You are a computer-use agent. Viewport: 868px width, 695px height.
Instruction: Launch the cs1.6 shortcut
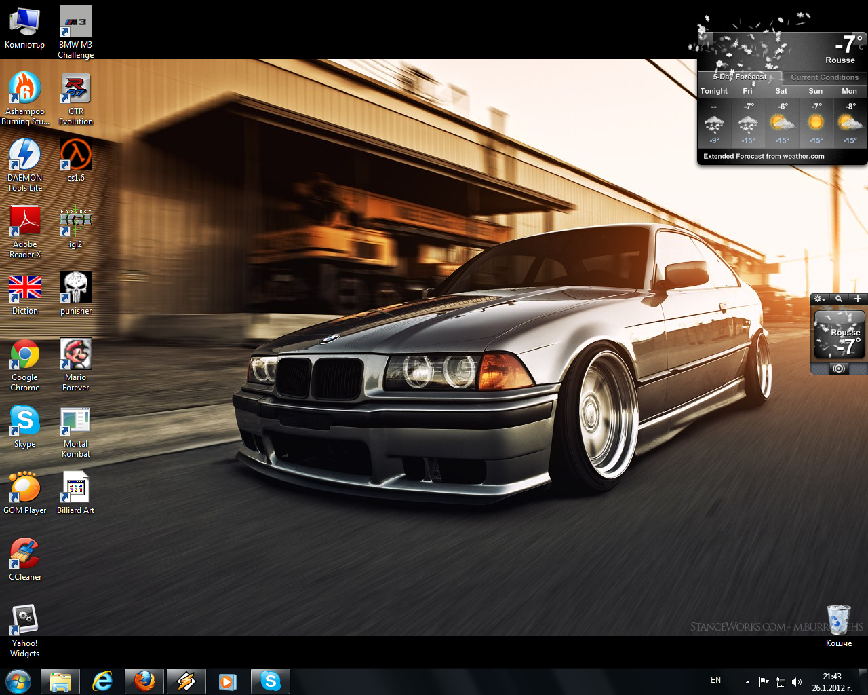point(76,161)
